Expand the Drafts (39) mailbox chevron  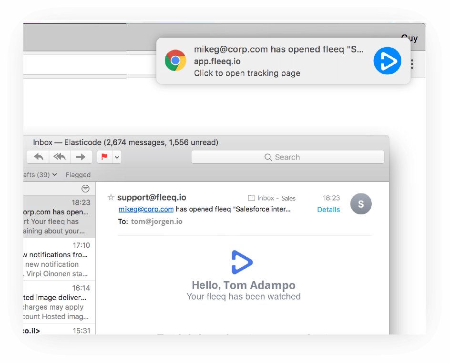[55, 175]
